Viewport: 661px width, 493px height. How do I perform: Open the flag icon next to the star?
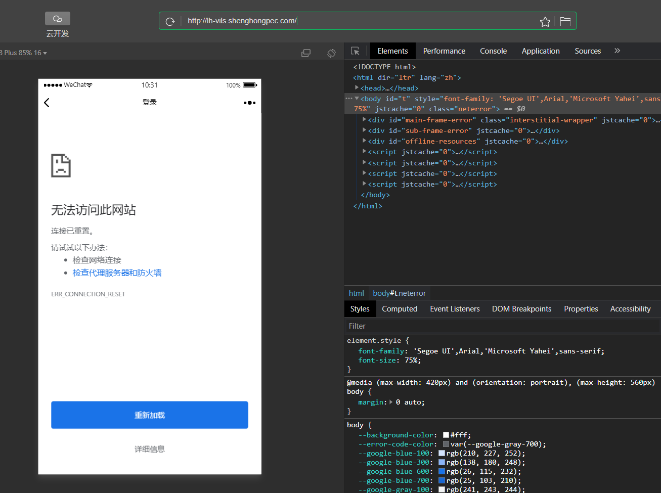(565, 21)
